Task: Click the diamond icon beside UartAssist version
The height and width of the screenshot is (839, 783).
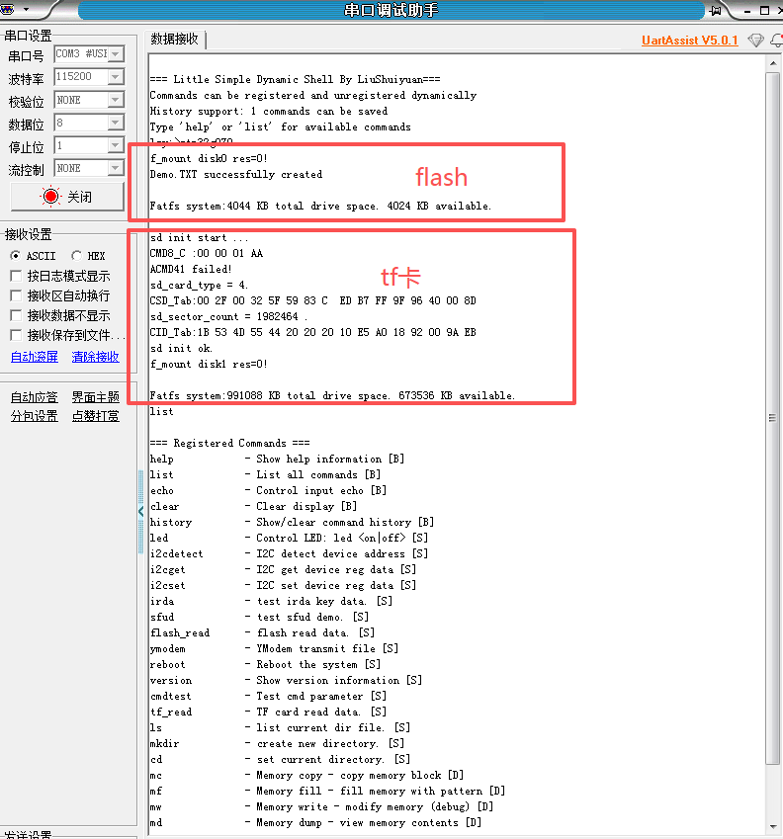Action: click(755, 41)
